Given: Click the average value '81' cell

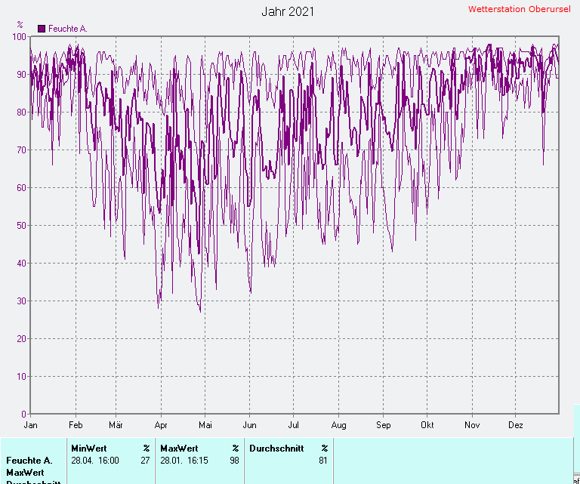Looking at the screenshot, I should 323,461.
